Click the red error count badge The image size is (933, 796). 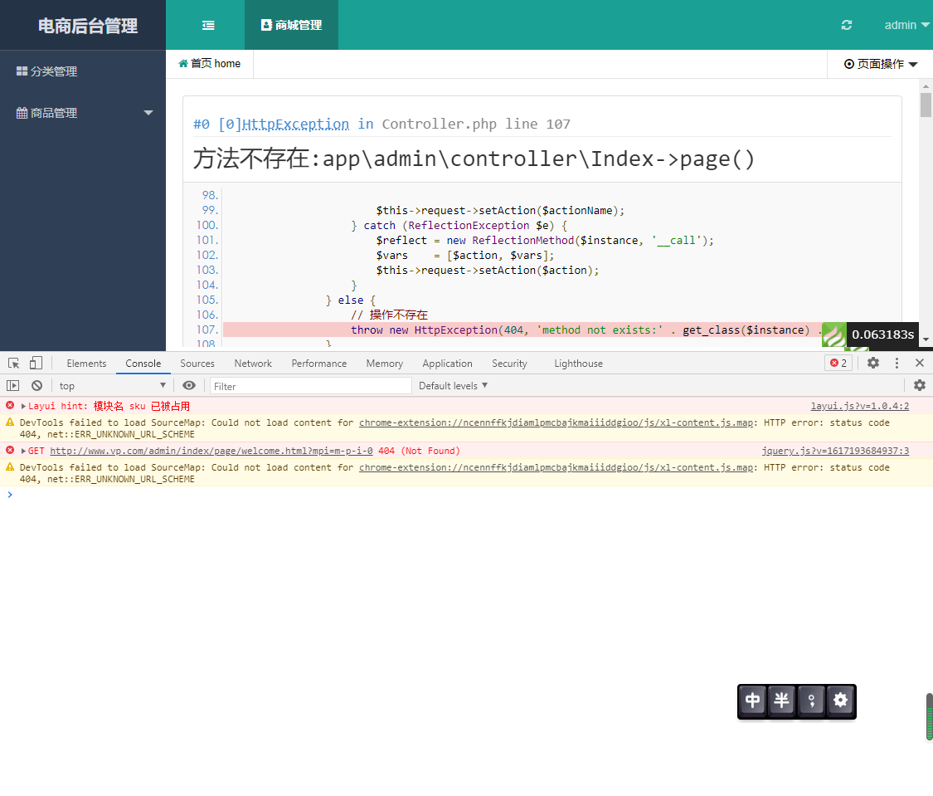point(838,364)
